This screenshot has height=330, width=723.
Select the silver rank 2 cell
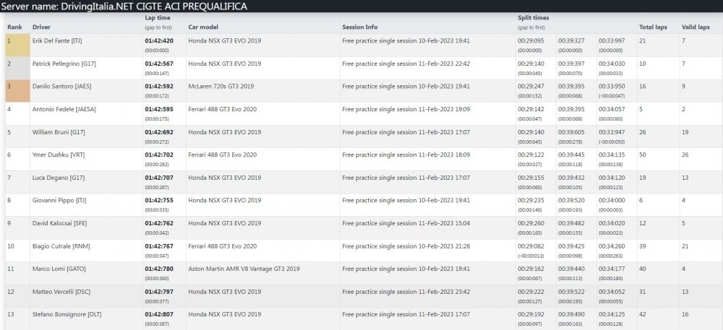coord(17,68)
